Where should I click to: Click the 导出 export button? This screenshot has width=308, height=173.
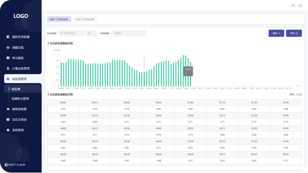pos(293,33)
